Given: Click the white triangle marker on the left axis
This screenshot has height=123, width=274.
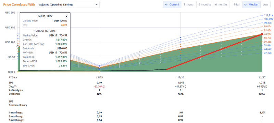Looking at the screenshot, I should 18,46.
